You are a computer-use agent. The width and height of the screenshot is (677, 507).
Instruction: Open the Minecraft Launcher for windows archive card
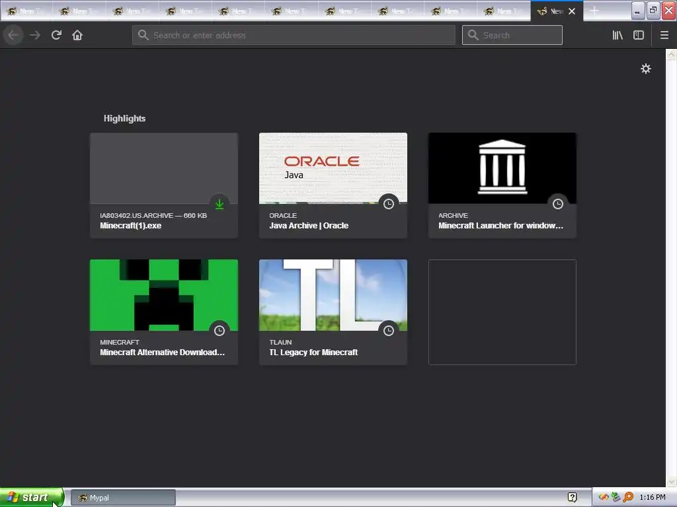coord(502,186)
